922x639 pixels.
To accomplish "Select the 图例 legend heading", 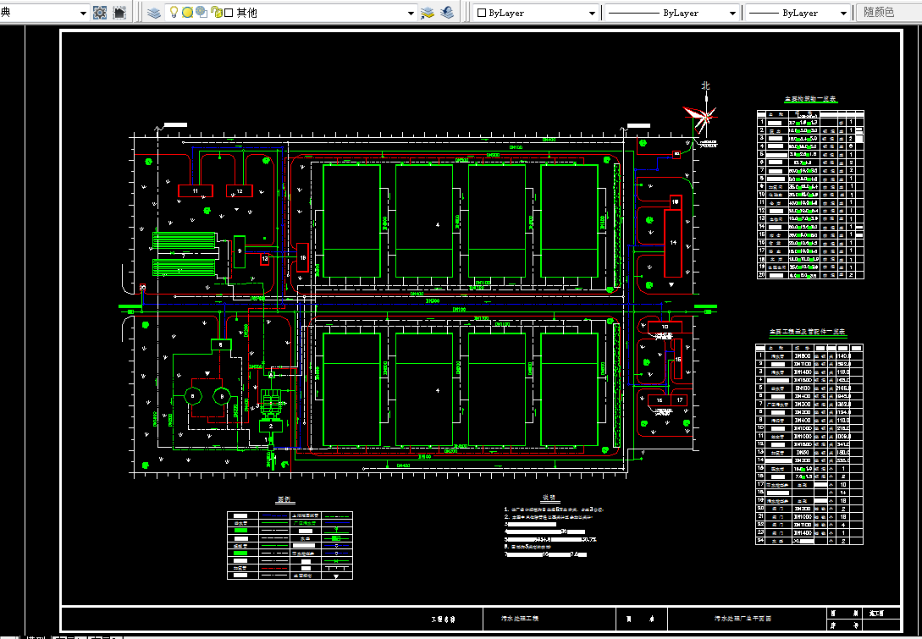I will point(284,499).
